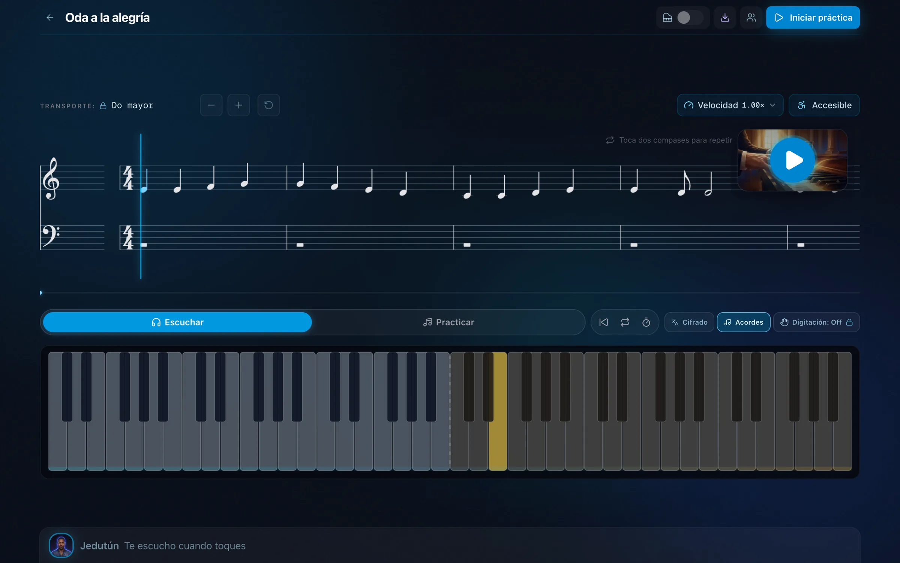900x563 pixels.
Task: Click the treble clef symbol
Action: pos(51,179)
